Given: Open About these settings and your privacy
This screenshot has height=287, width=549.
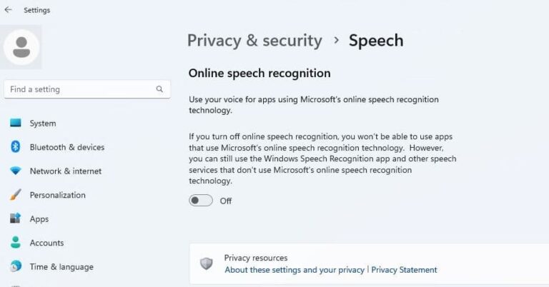Looking at the screenshot, I should tap(295, 270).
